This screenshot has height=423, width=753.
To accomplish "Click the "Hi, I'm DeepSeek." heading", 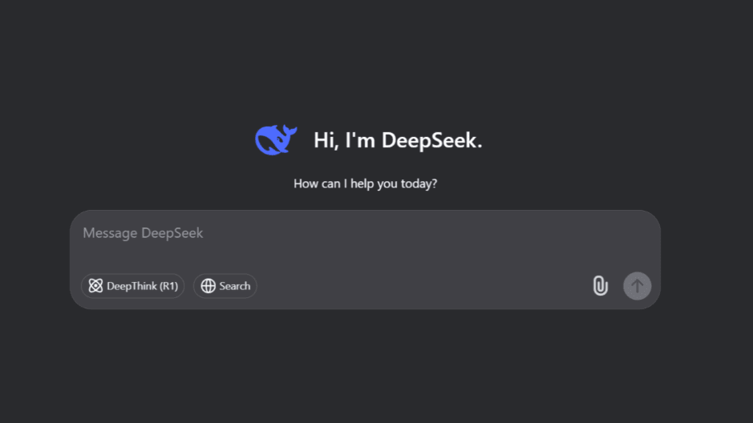I will (x=398, y=140).
